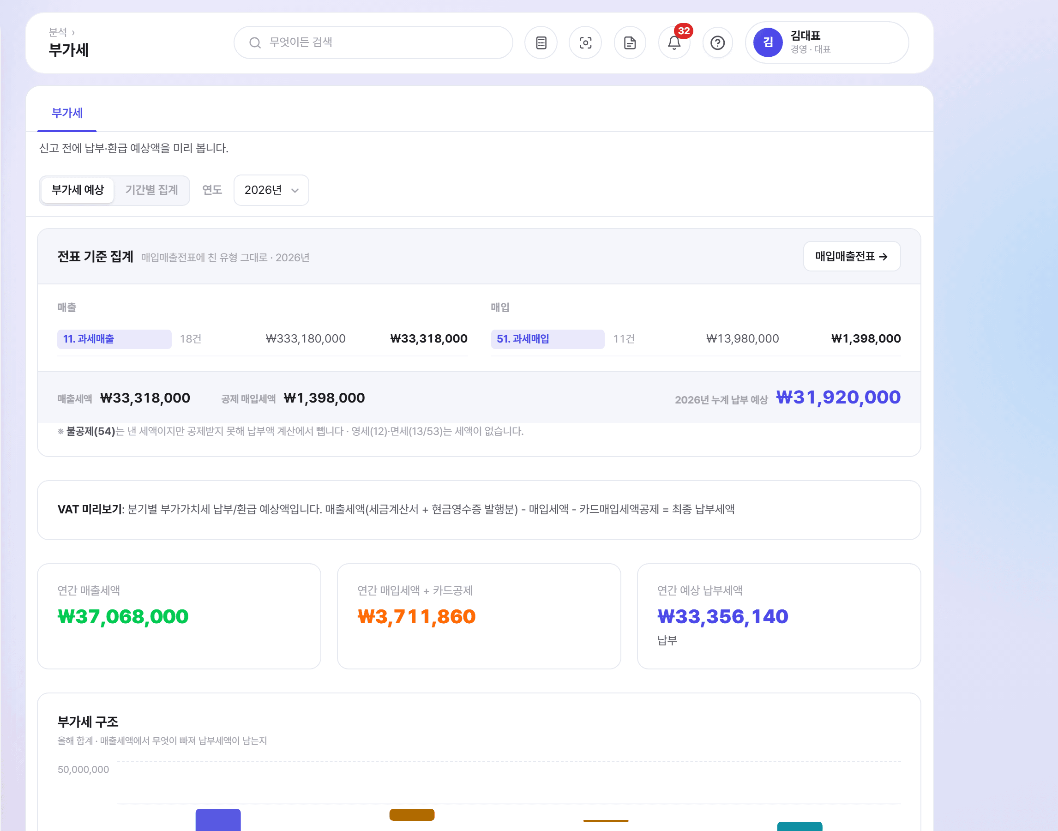Open notifications bell with 32 badge

[x=674, y=43]
